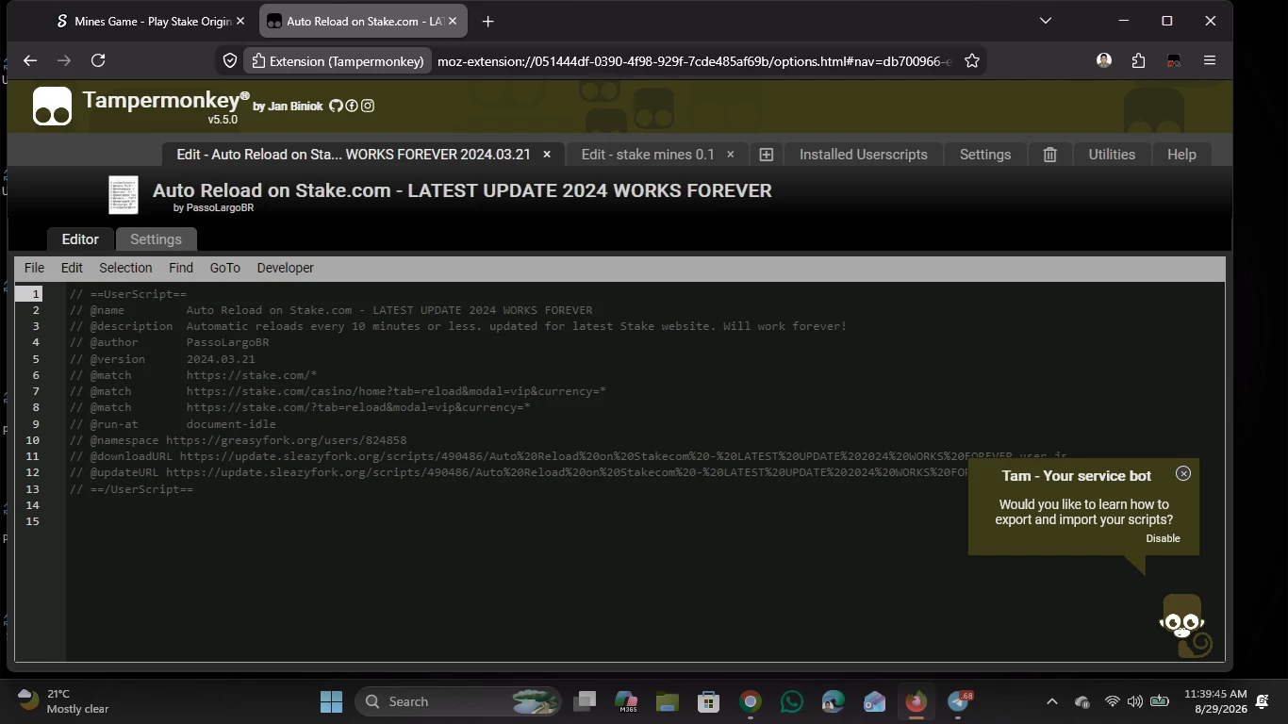Click the @name metadata line in editor
Screen dimensions: 1288x724
pos(331,310)
